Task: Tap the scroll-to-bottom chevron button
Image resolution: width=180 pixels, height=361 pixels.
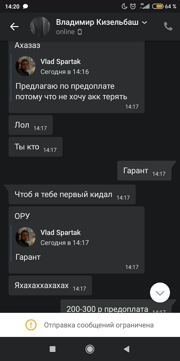Action: click(x=160, y=293)
